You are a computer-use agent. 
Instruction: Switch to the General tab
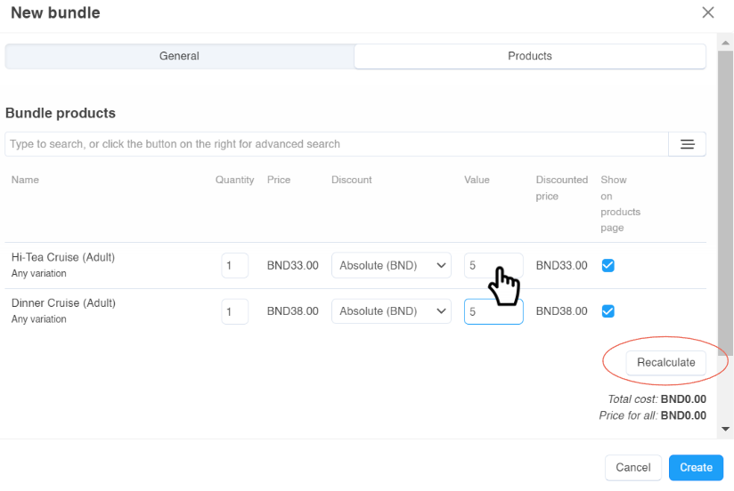pos(179,56)
